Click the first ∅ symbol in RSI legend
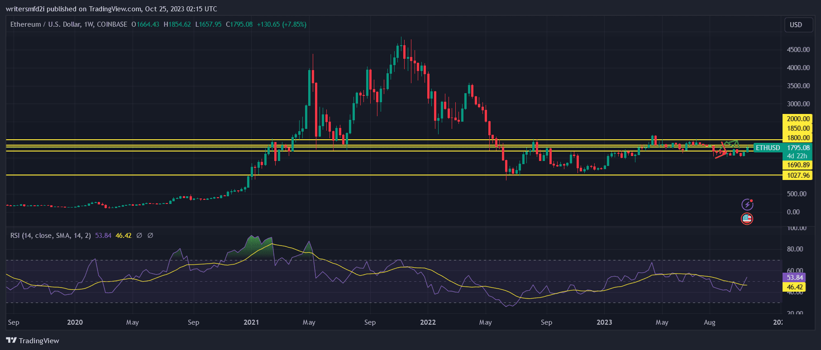 [139, 236]
